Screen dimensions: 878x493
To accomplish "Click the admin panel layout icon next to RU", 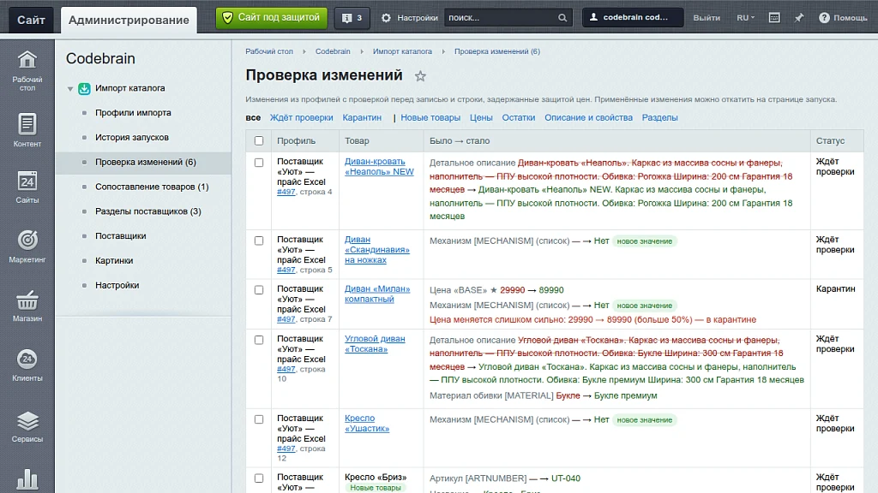I will (774, 18).
